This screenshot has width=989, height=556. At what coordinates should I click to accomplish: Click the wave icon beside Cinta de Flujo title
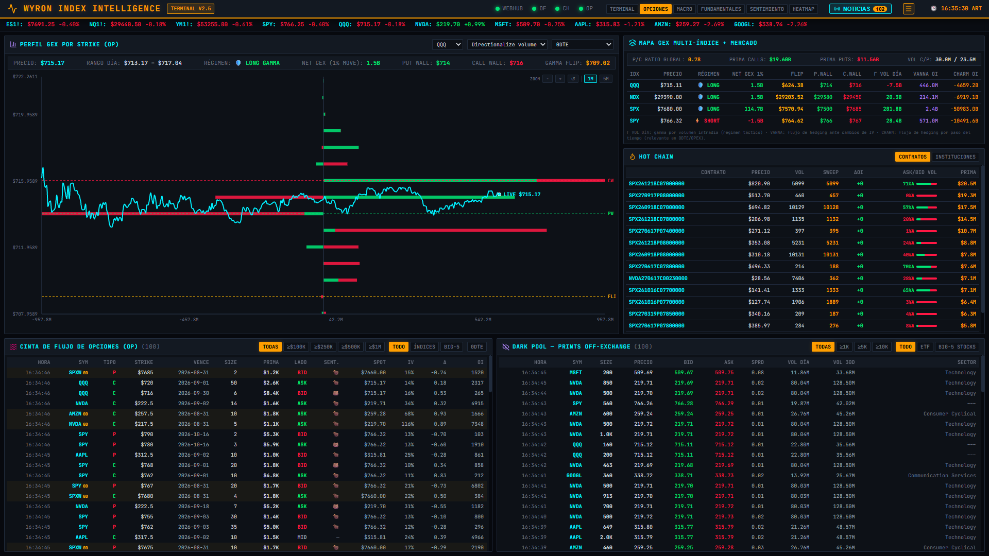[13, 347]
